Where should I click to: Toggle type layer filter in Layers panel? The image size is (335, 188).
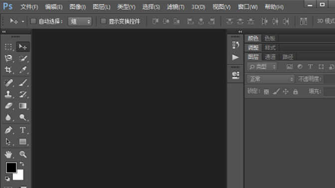[x=310, y=67]
